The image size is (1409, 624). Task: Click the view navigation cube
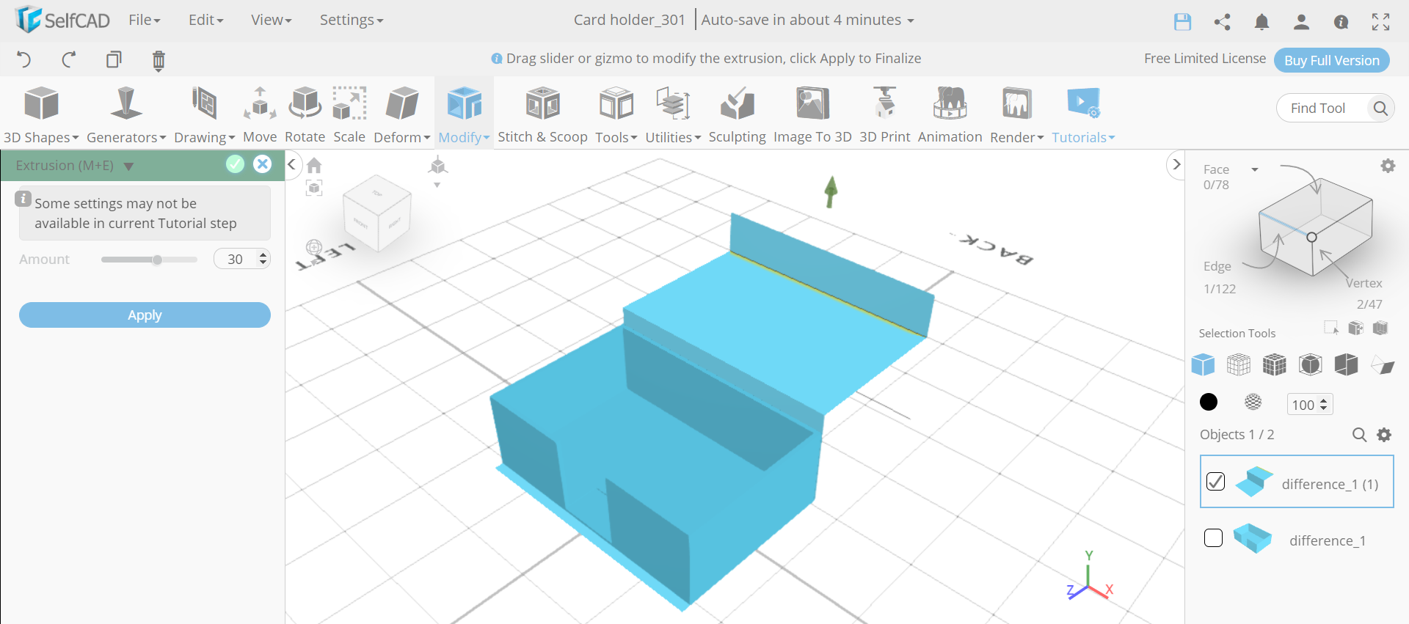click(376, 213)
